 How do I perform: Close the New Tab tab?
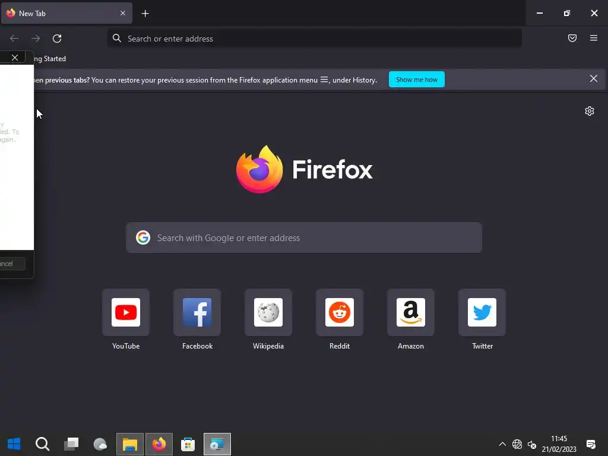click(x=123, y=13)
